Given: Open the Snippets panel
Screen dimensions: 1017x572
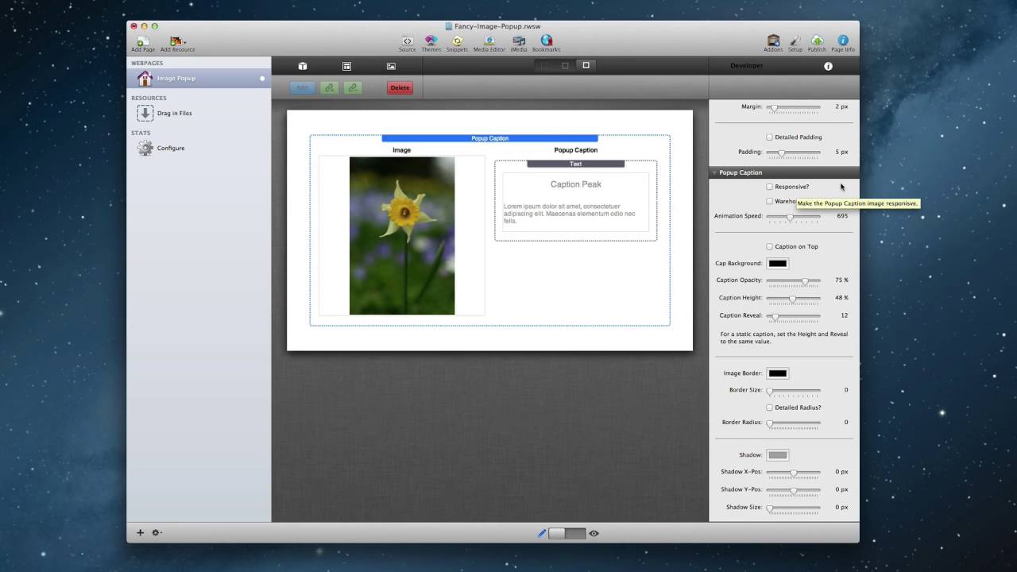Looking at the screenshot, I should click(x=457, y=41).
